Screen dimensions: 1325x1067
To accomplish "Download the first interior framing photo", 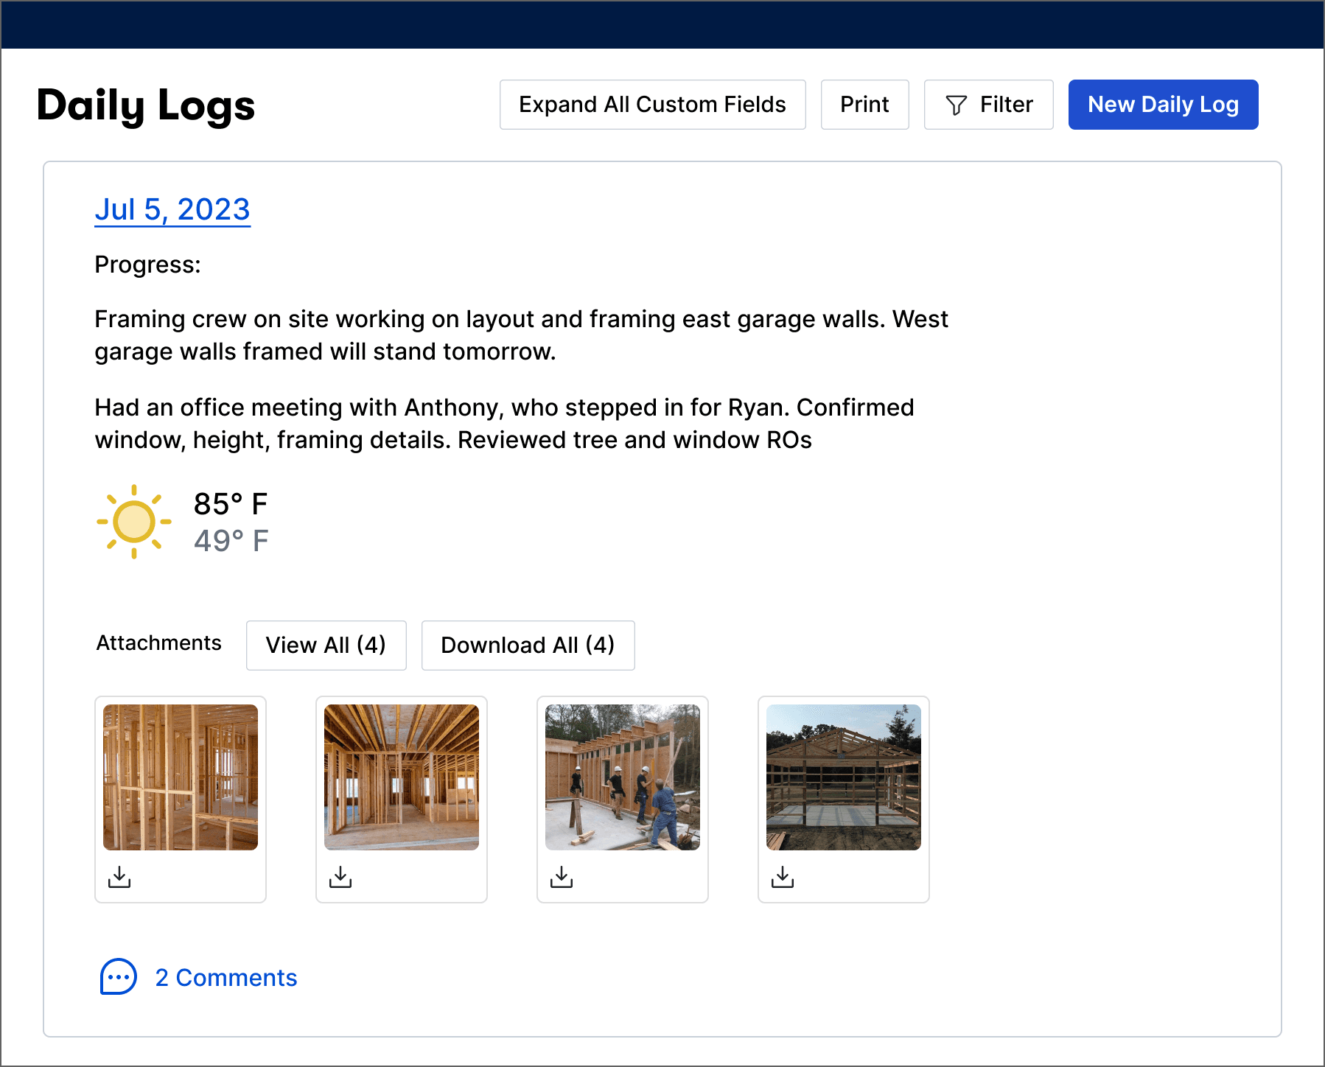I will (119, 877).
